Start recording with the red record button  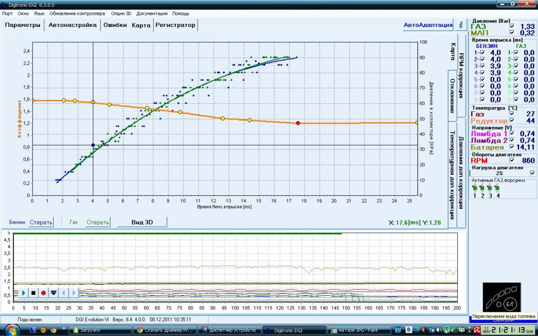[x=43, y=293]
